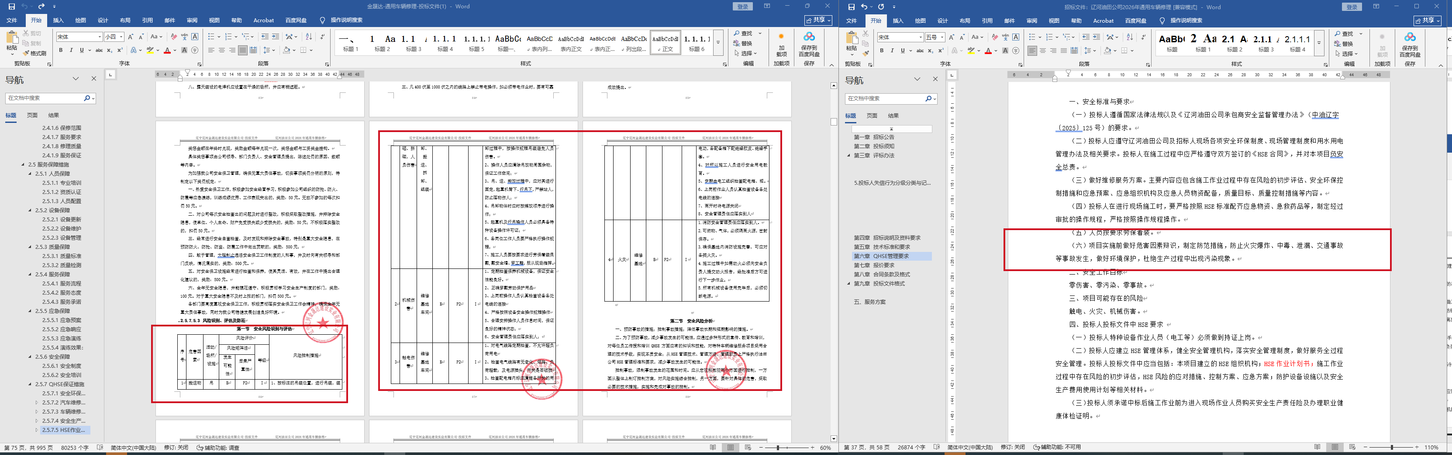
Task: Open line spacing dropdown in left ribbon
Action: pos(273,51)
